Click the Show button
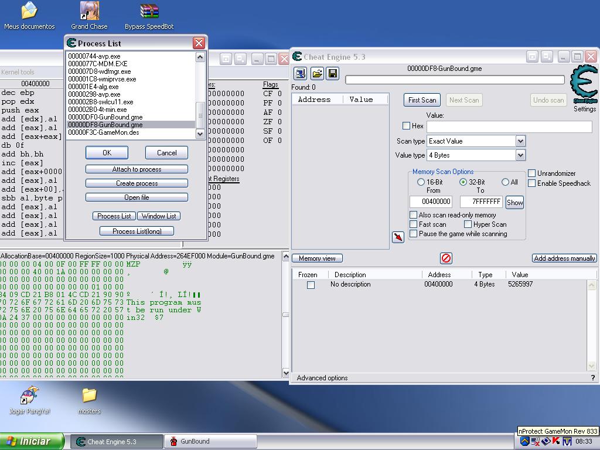The width and height of the screenshot is (600, 450). coord(514,202)
